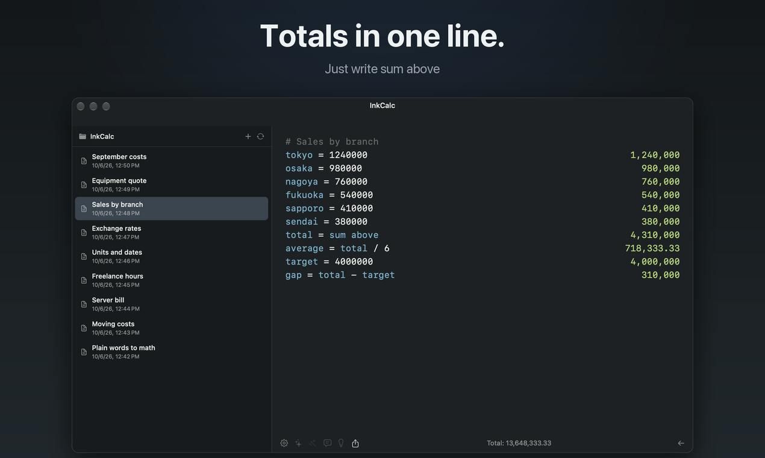The width and height of the screenshot is (765, 458).
Task: Click the left arrow icon at bottom right
Action: tap(681, 443)
